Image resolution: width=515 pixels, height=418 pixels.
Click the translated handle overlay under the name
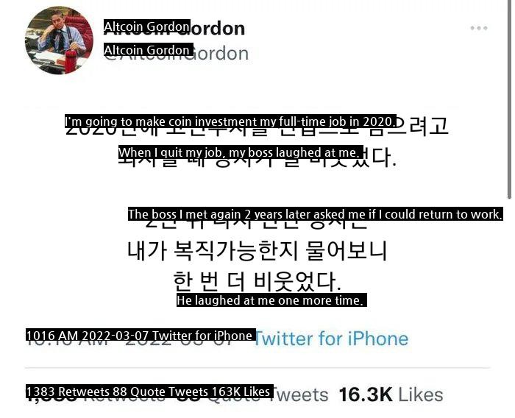[x=149, y=50]
